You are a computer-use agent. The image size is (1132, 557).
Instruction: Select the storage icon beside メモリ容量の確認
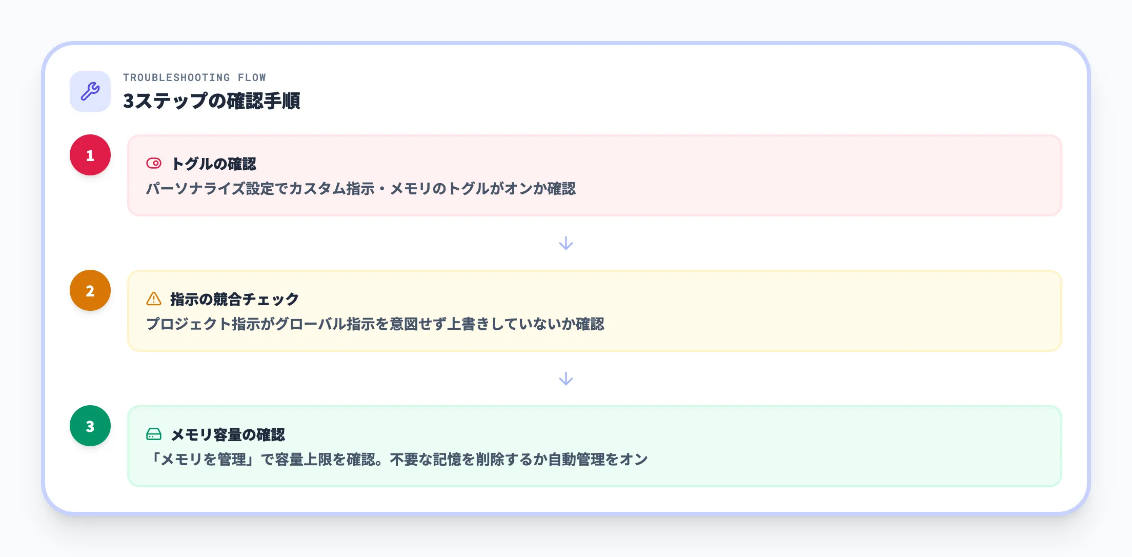pos(154,434)
